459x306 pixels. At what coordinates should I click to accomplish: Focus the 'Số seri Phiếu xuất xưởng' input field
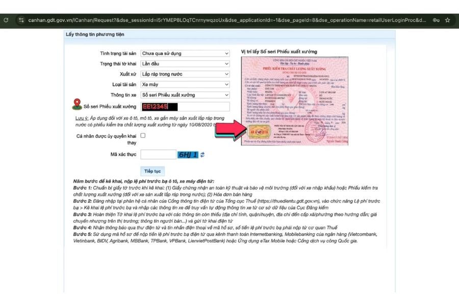185,107
